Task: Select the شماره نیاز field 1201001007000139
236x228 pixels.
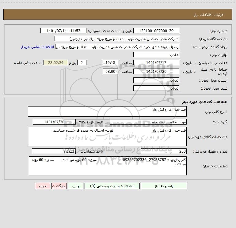Action: pos(156,31)
